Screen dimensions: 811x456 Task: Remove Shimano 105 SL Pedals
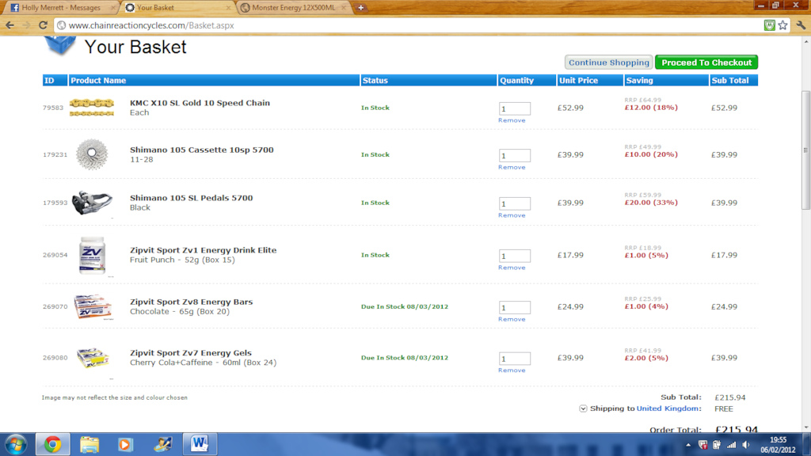(x=512, y=215)
